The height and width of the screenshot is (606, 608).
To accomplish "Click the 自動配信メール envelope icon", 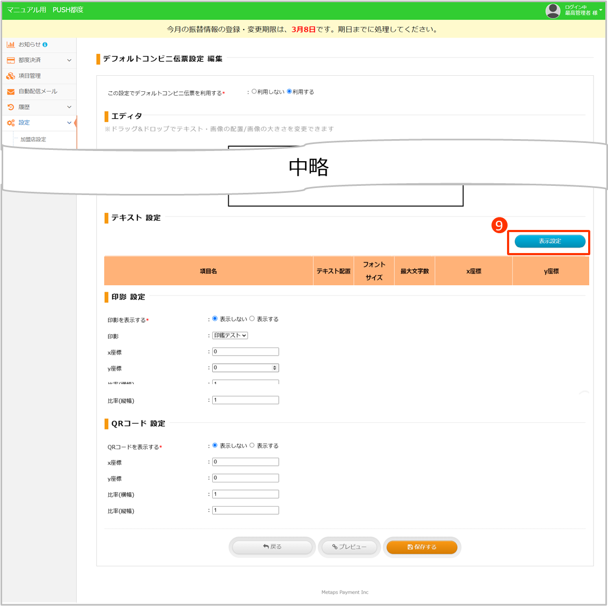I will coord(11,91).
